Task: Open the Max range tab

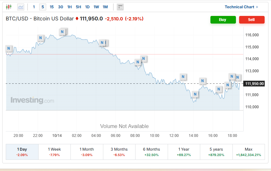Action: [x=248, y=152]
